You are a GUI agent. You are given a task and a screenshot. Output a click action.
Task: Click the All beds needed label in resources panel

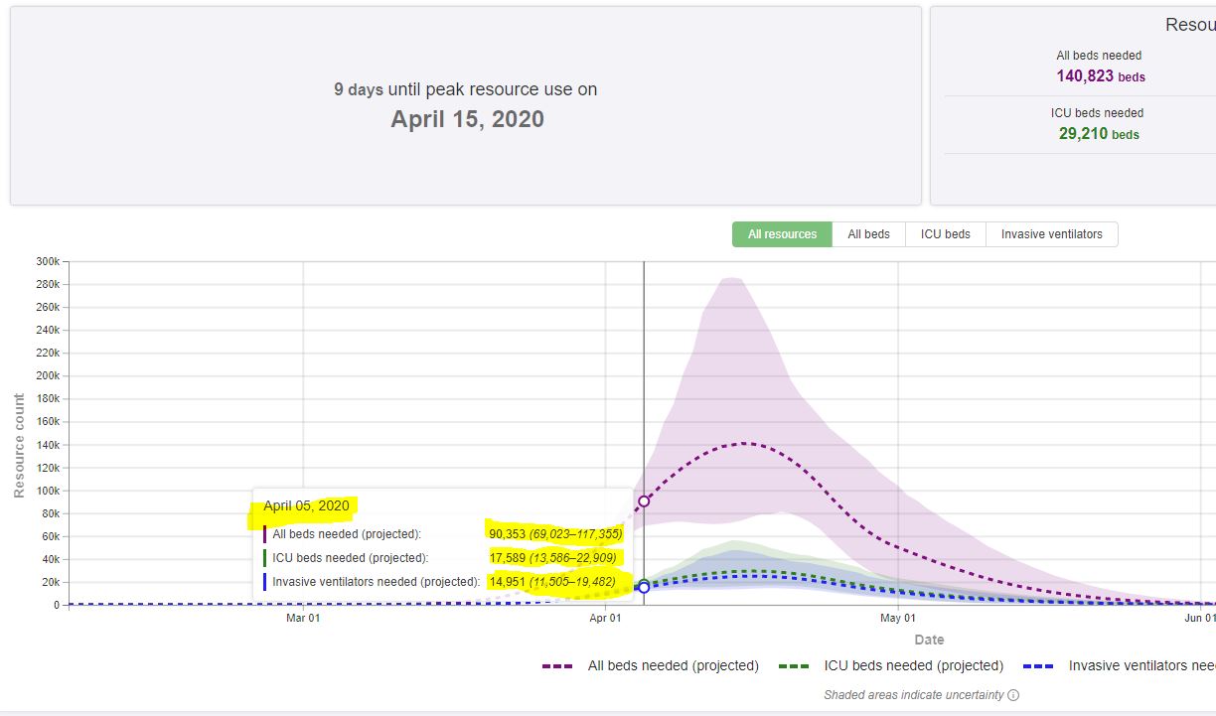click(x=1099, y=56)
